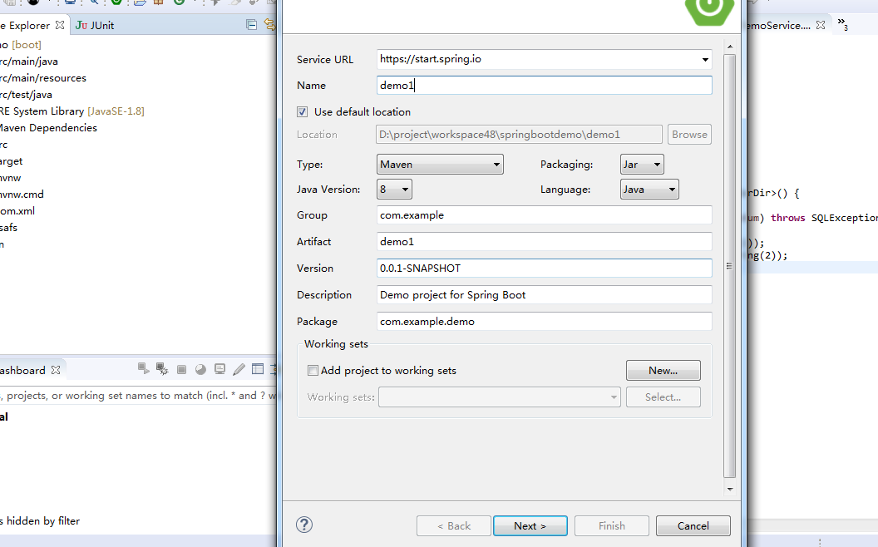Viewport: 878px width, 547px height.
Task: Click the Artifact field demo1
Action: (545, 241)
